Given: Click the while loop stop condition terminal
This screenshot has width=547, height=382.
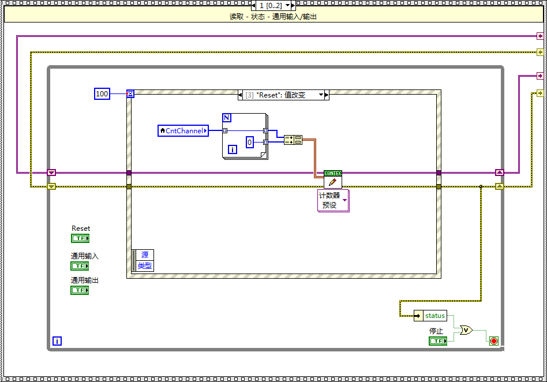Looking at the screenshot, I should pos(493,341).
